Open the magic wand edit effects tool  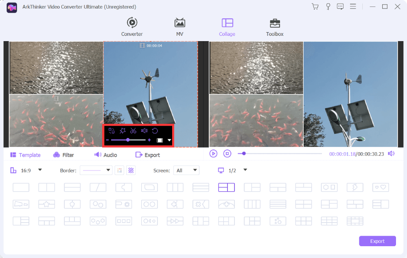122,131
